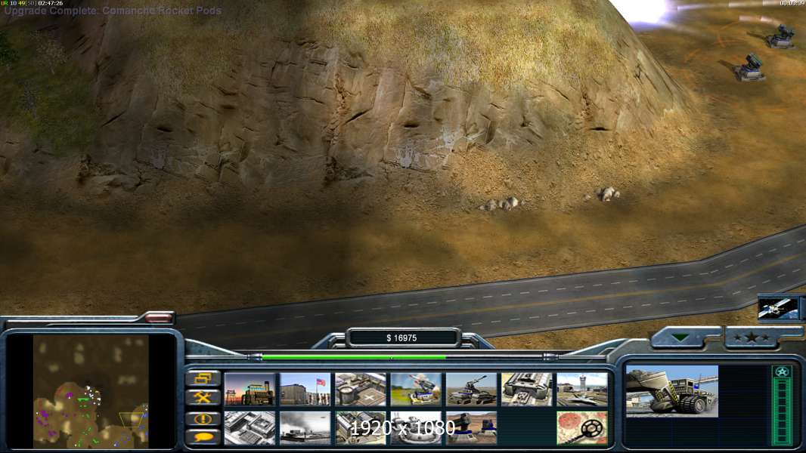Click the minimap radar view
The width and height of the screenshot is (806, 453).
(91, 391)
